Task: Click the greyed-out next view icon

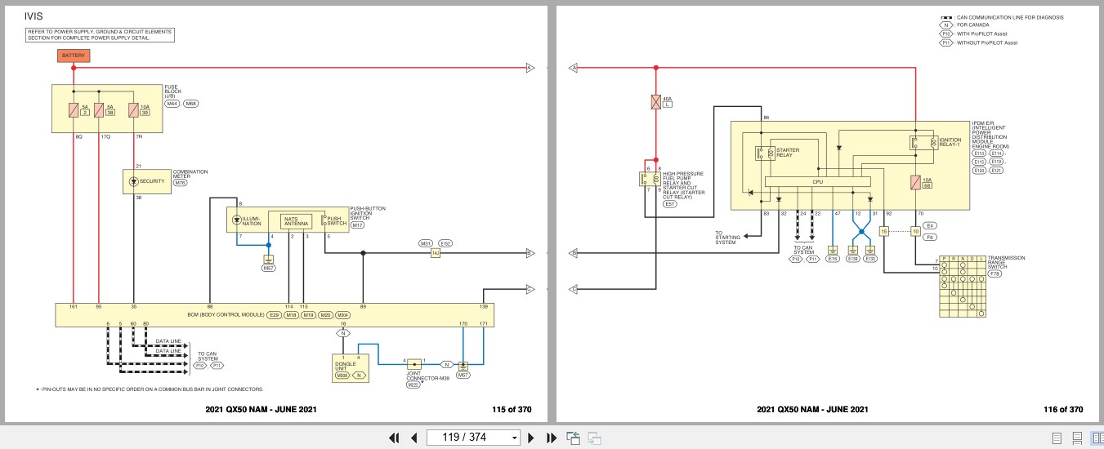Action: coord(594,438)
